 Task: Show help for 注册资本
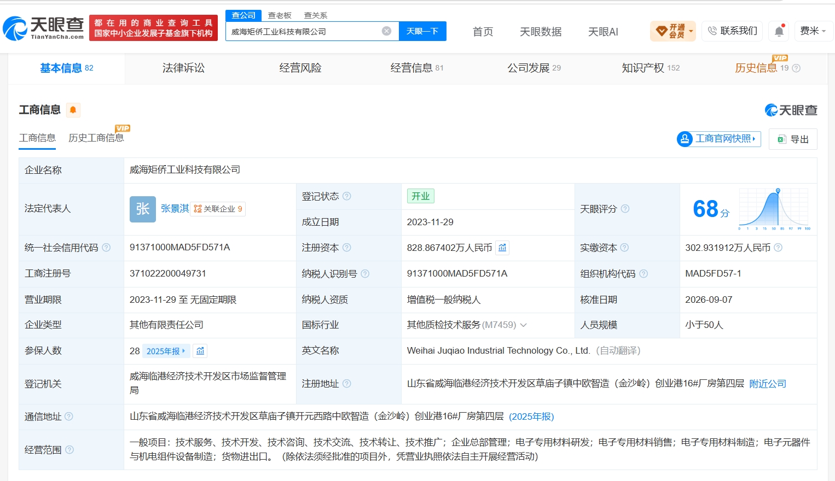346,248
